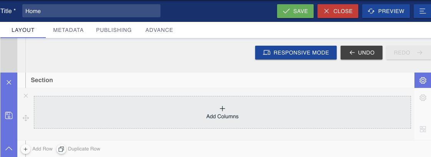Image resolution: width=431 pixels, height=157 pixels.
Task: Open section settings gear icon
Action: pos(423,80)
